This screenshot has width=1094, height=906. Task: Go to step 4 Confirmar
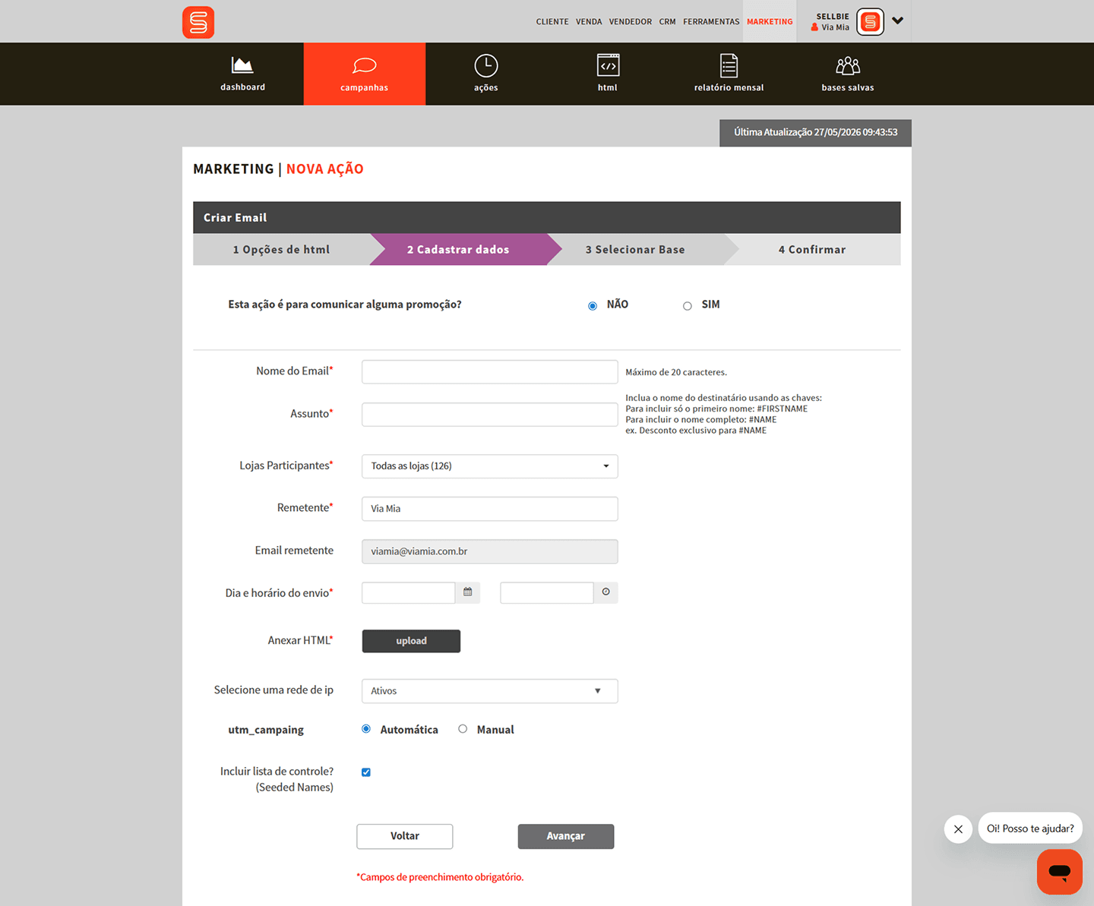click(812, 250)
